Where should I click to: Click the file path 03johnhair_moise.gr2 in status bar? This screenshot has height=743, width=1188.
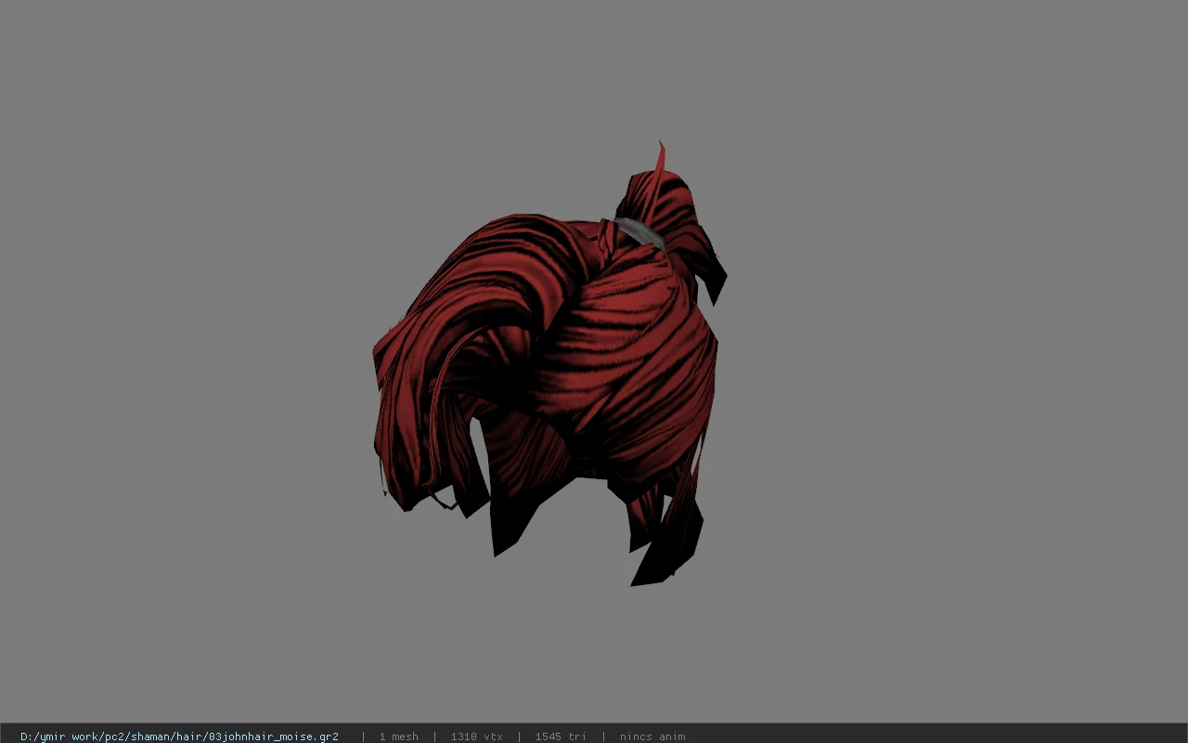point(179,736)
